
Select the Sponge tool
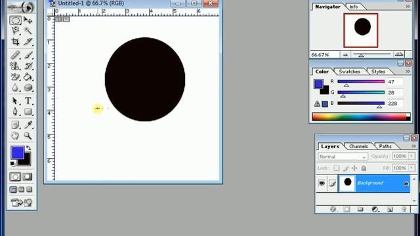point(28,87)
